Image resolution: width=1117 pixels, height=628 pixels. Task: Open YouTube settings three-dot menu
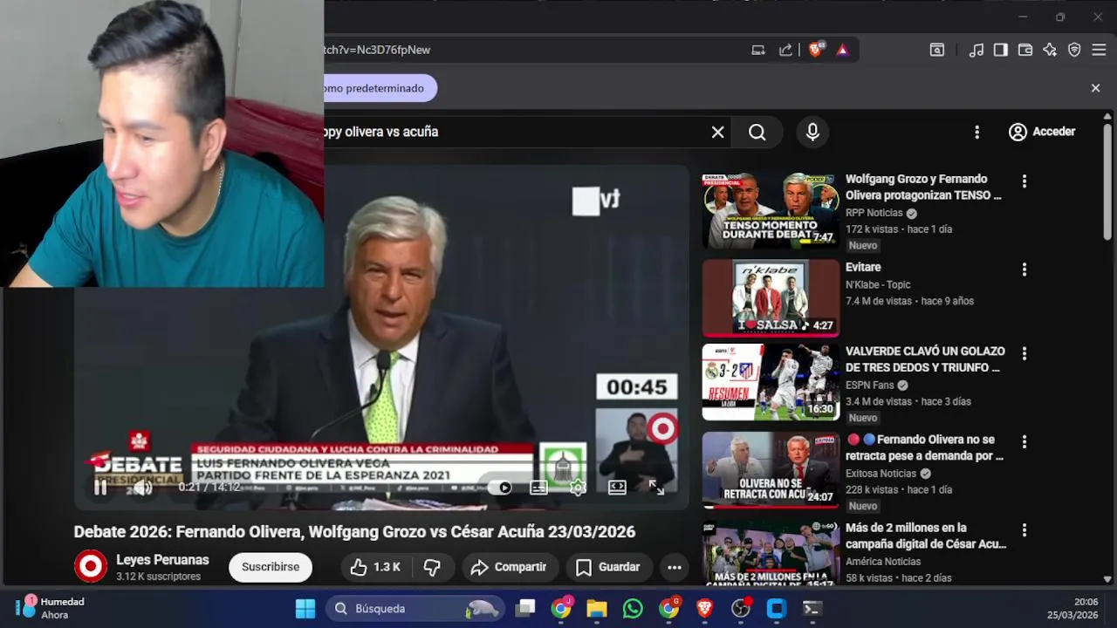(x=977, y=132)
